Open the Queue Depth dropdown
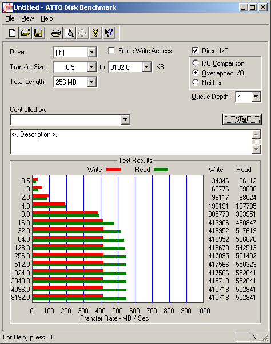Image resolution: width=271 pixels, height=344 pixels. (x=256, y=97)
